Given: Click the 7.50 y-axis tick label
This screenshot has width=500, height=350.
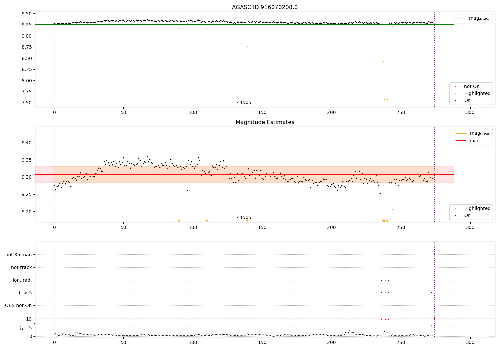Looking at the screenshot, I should coord(27,103).
